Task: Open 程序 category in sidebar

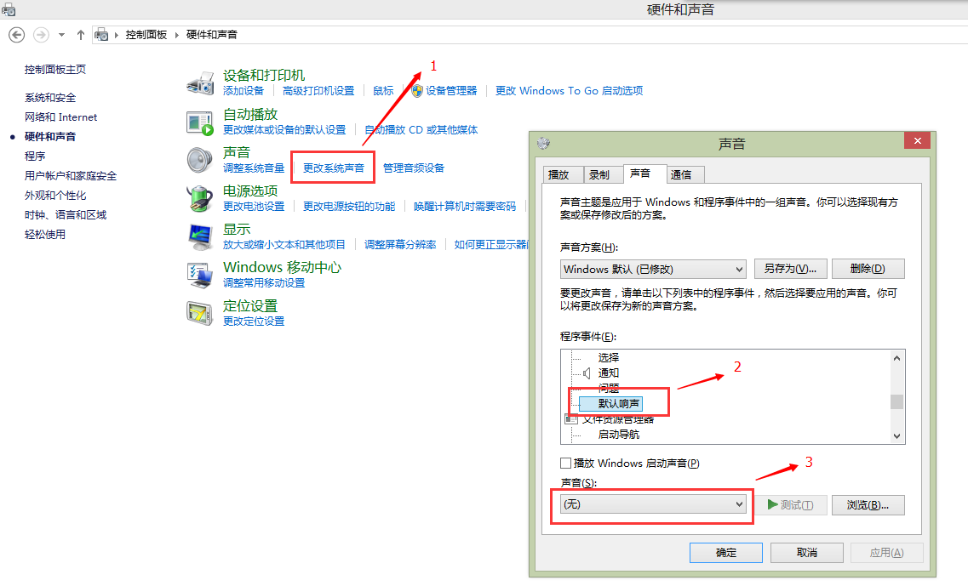Action: coord(35,156)
